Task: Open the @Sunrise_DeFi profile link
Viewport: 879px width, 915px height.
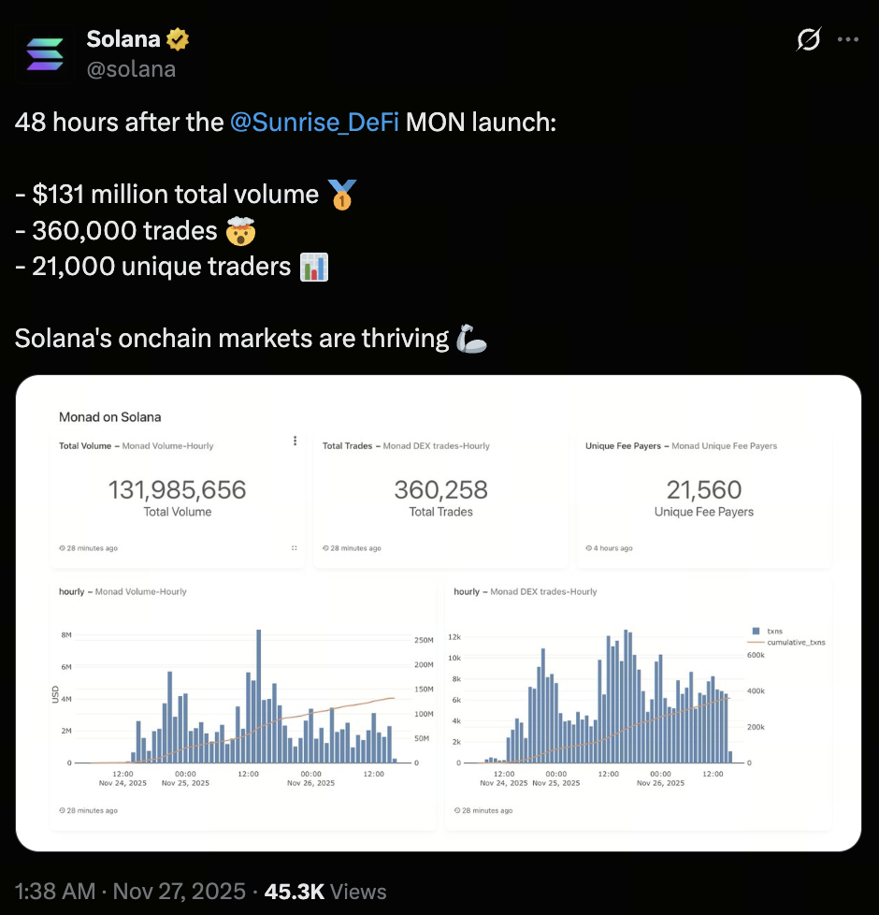Action: (x=312, y=122)
